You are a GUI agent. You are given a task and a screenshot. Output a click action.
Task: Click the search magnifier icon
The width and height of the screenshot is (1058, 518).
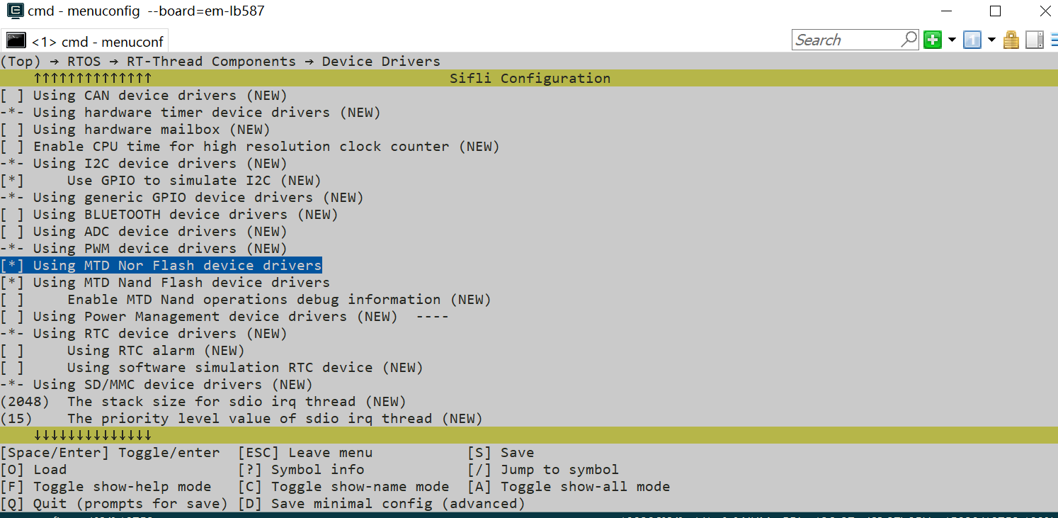(x=909, y=40)
